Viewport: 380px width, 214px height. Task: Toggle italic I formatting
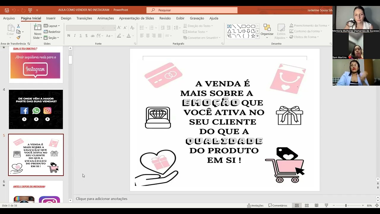point(75,36)
